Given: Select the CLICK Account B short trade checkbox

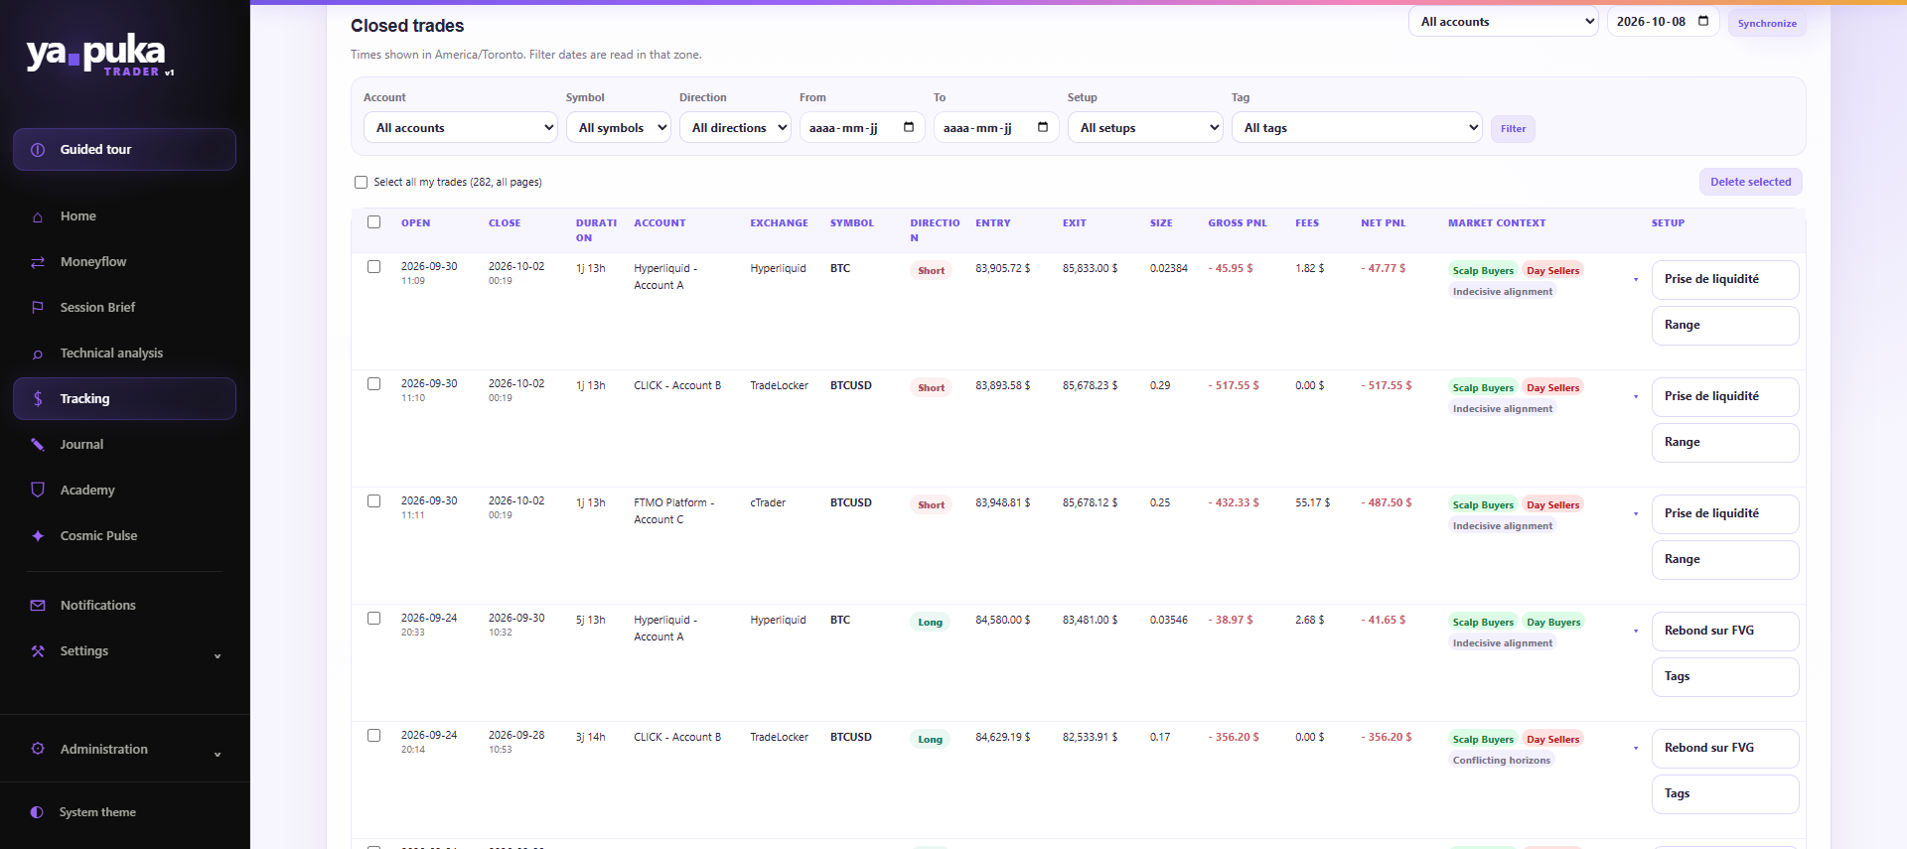Looking at the screenshot, I should click(x=373, y=384).
